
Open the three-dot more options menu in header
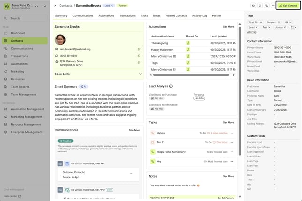pos(273,6)
